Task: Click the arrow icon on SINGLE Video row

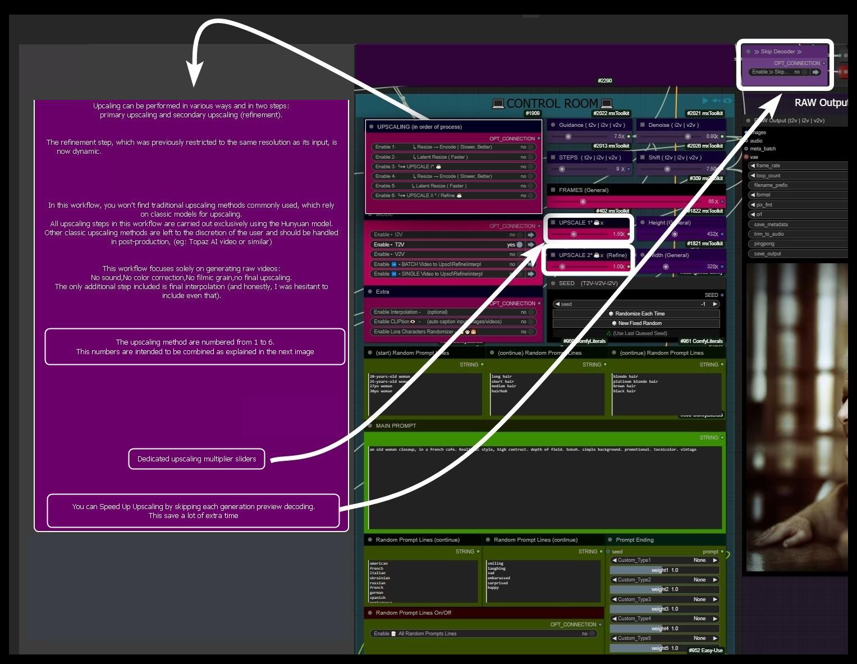Action: point(530,274)
